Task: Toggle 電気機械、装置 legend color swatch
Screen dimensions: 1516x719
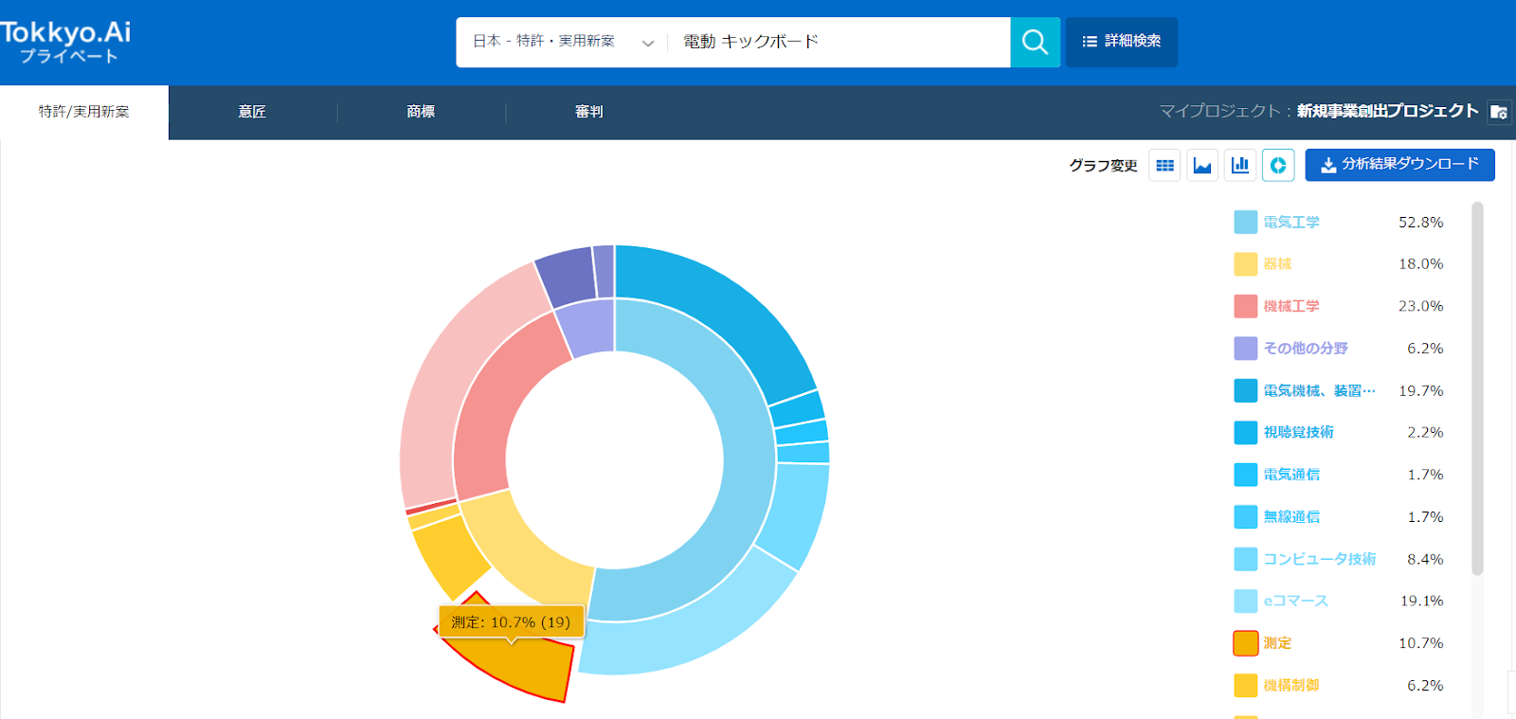Action: [1245, 390]
